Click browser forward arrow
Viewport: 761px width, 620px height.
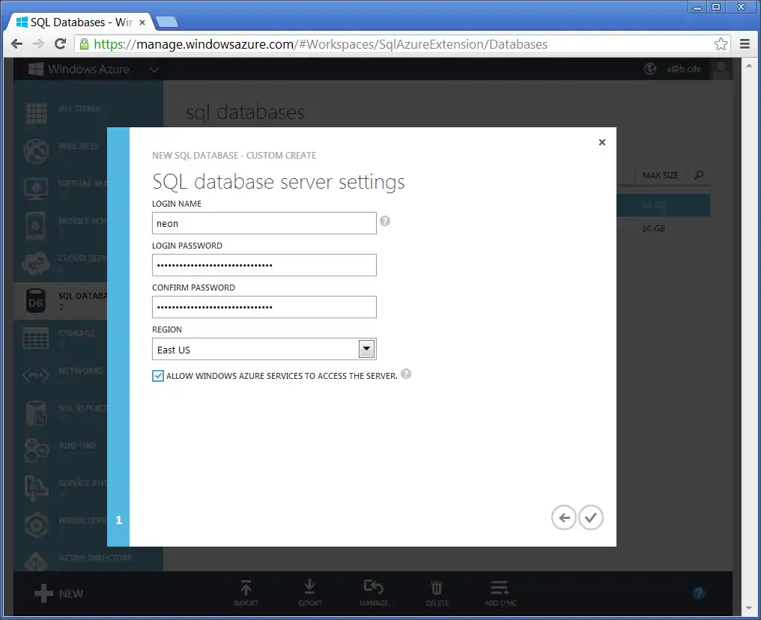pos(38,44)
